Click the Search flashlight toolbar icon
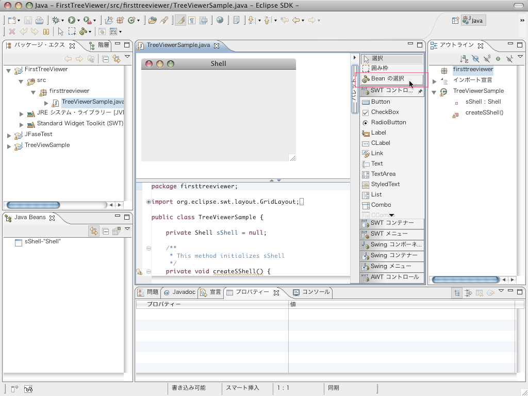This screenshot has height=396, width=528. [164, 20]
